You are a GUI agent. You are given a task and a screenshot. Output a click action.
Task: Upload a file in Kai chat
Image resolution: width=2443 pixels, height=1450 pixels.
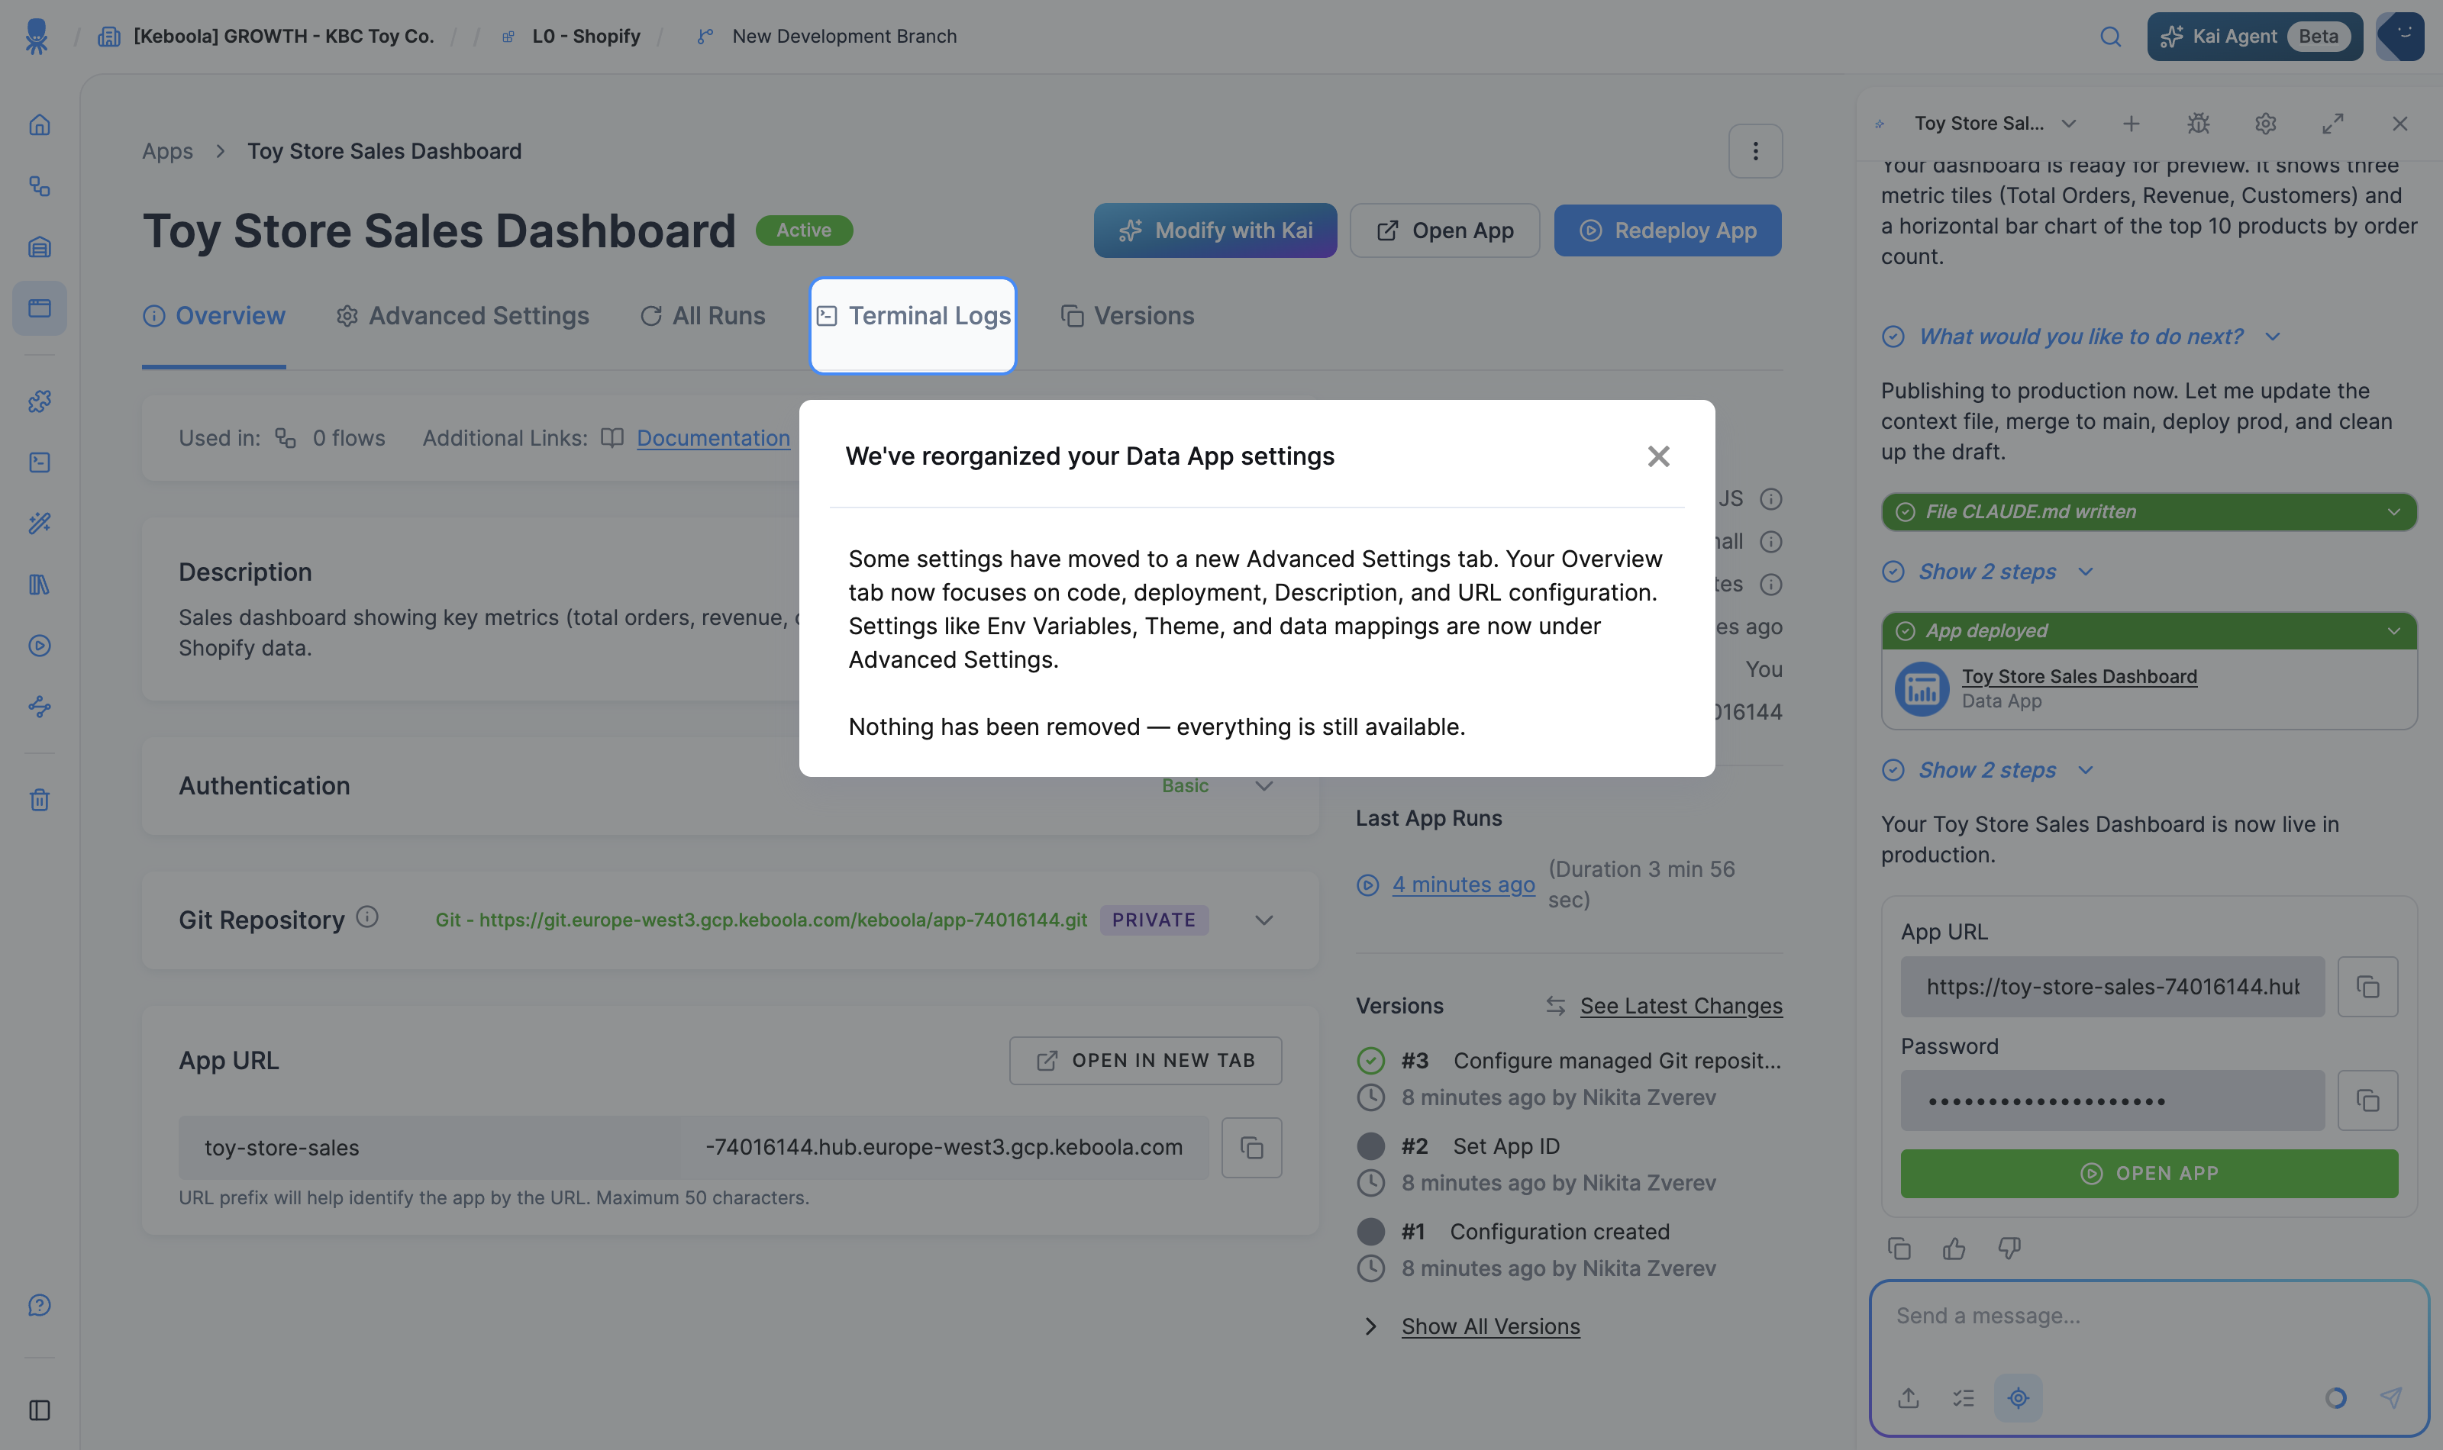(1908, 1398)
